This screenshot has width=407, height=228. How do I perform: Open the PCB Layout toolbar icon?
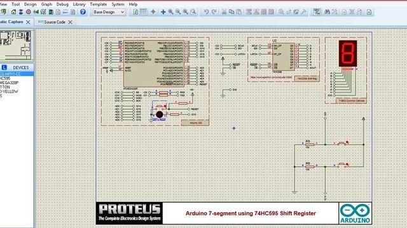point(28,12)
